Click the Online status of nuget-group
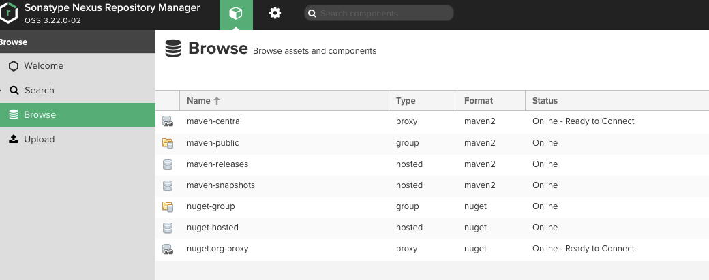The image size is (709, 280). 545,206
